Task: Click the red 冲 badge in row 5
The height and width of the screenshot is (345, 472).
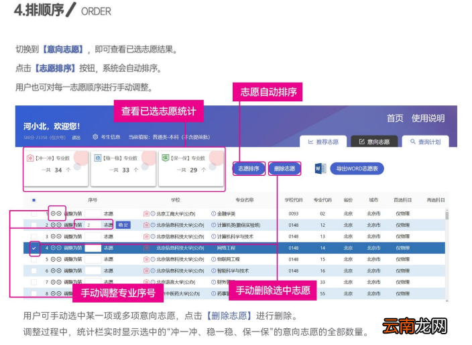Action: tap(146, 260)
